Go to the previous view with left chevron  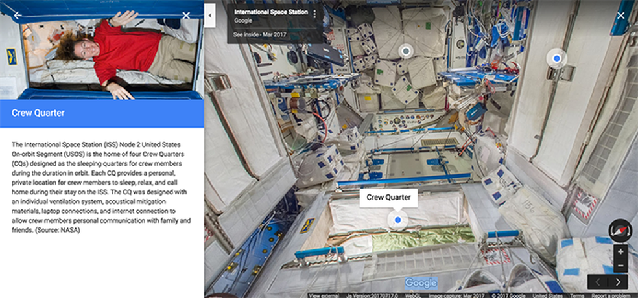598,282
